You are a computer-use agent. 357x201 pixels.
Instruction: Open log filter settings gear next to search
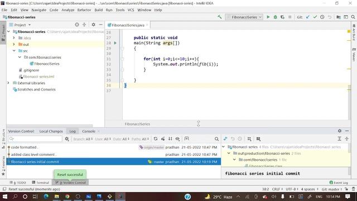point(67,139)
